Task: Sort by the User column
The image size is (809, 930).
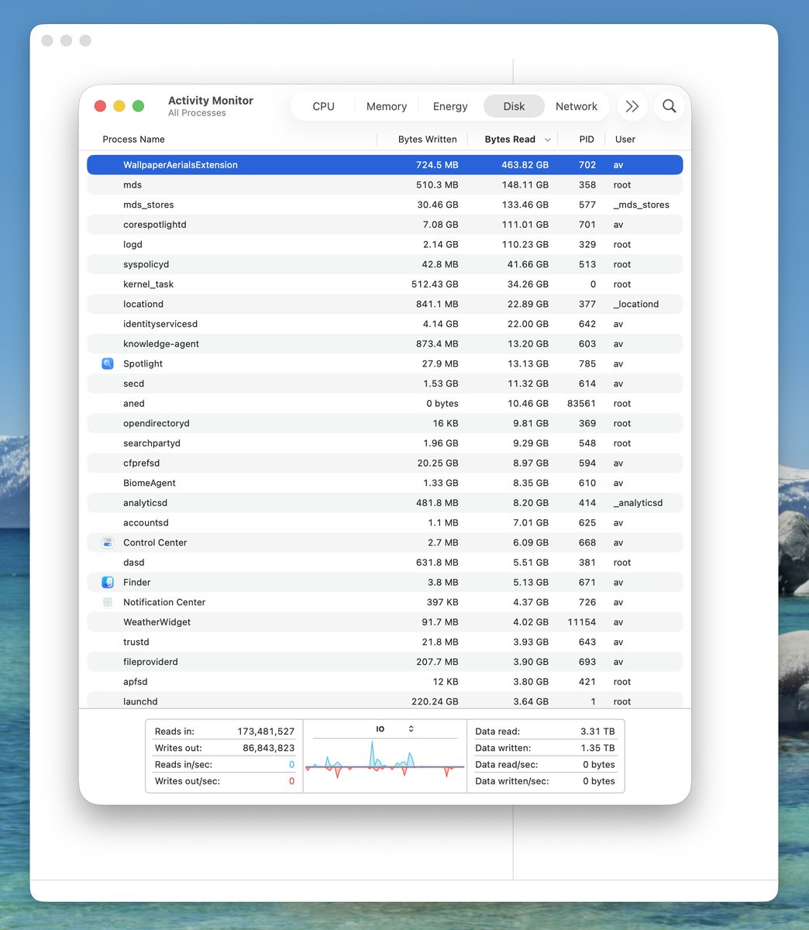Action: [625, 139]
